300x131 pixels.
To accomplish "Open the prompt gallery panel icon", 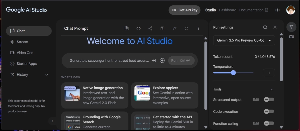I will [291, 37].
